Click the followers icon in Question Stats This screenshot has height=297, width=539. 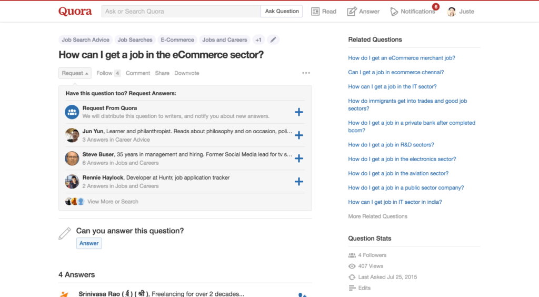352,255
